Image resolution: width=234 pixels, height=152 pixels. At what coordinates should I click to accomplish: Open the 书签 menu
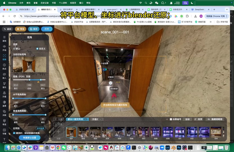pyautogui.click(x=54, y=3)
